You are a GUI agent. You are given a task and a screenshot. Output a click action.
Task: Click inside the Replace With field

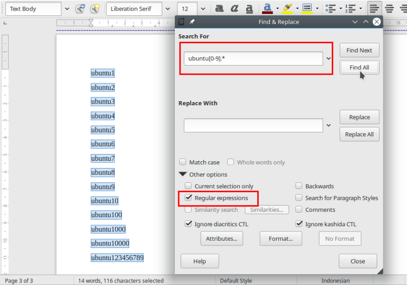253,125
